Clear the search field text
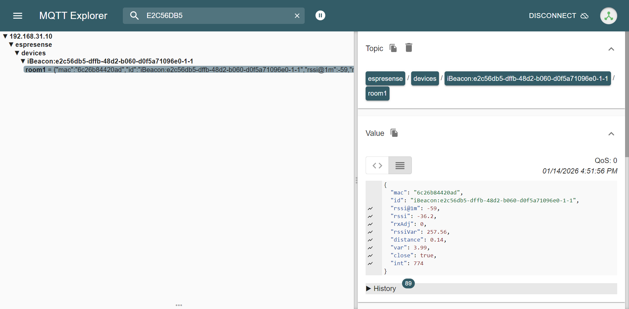This screenshot has width=629, height=309. pyautogui.click(x=297, y=16)
